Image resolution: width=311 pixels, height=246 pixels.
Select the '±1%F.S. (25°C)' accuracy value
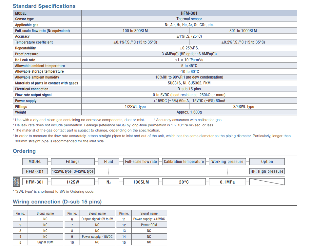tap(189, 36)
